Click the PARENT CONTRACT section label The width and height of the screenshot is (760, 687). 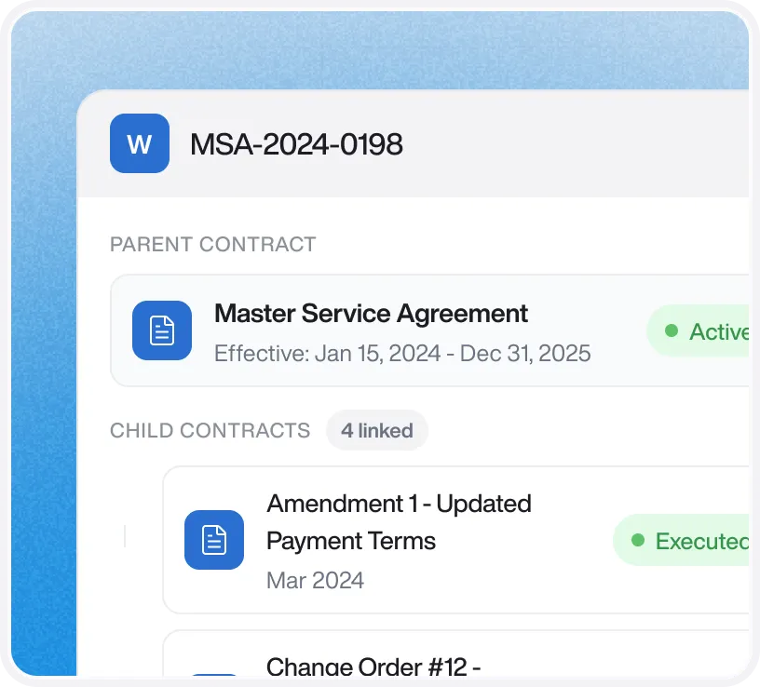pyautogui.click(x=212, y=244)
